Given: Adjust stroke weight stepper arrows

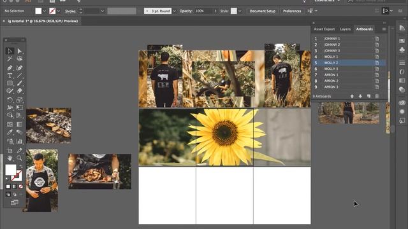Looking at the screenshot, I should (81, 11).
